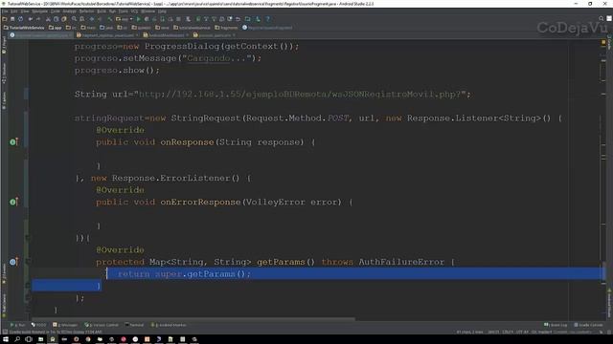Viewport: 613px width, 344px height.
Task: Open the Gradle Console panel
Action: (x=588, y=325)
